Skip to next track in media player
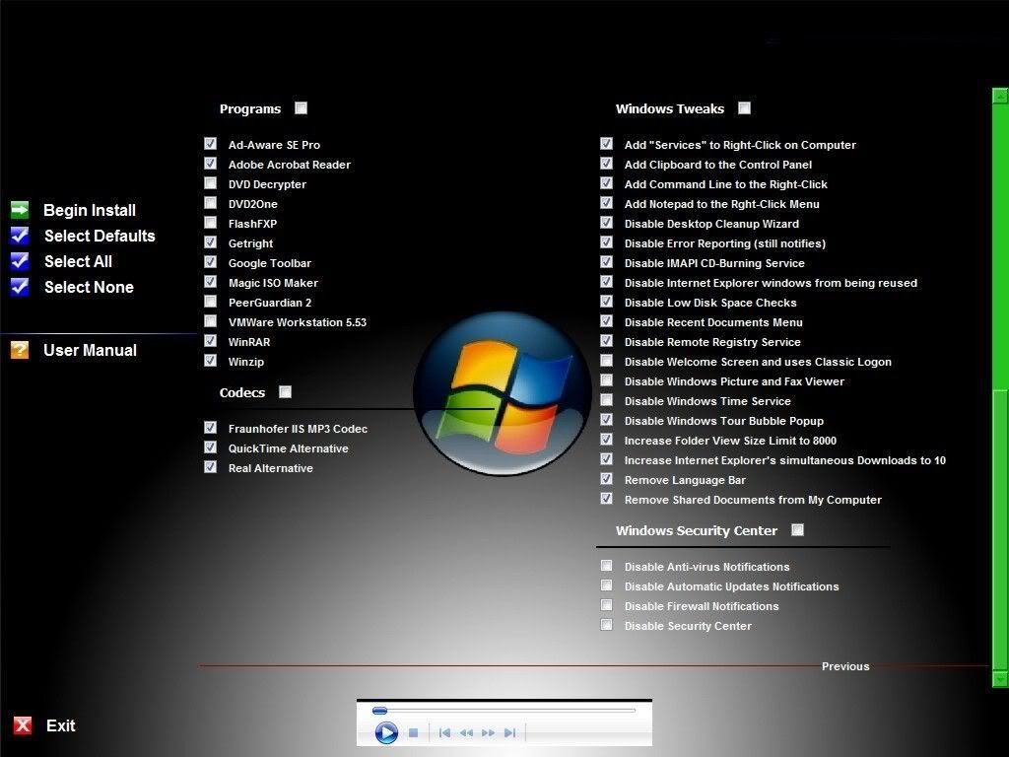 click(x=510, y=732)
